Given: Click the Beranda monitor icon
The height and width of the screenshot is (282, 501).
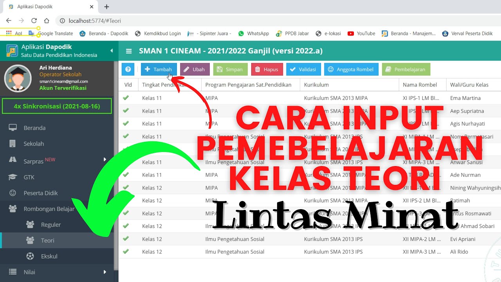Looking at the screenshot, I should [x=13, y=128].
